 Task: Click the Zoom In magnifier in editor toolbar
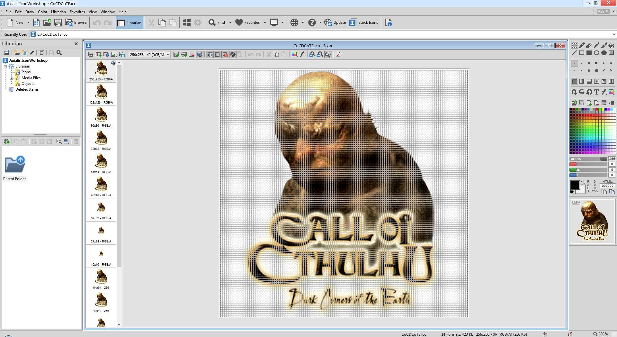(312, 55)
